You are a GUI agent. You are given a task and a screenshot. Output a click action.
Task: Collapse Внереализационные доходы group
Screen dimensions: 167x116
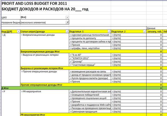[x=22, y=35]
